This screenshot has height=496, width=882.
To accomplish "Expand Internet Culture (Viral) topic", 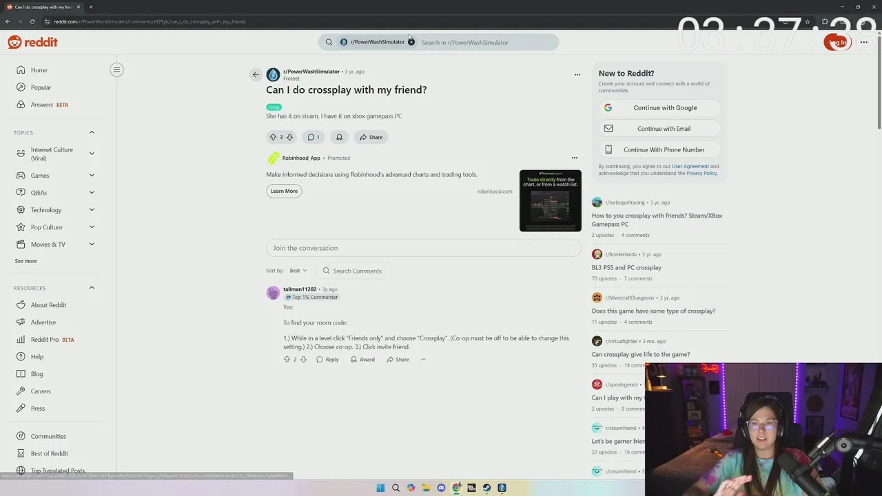I will pos(92,154).
